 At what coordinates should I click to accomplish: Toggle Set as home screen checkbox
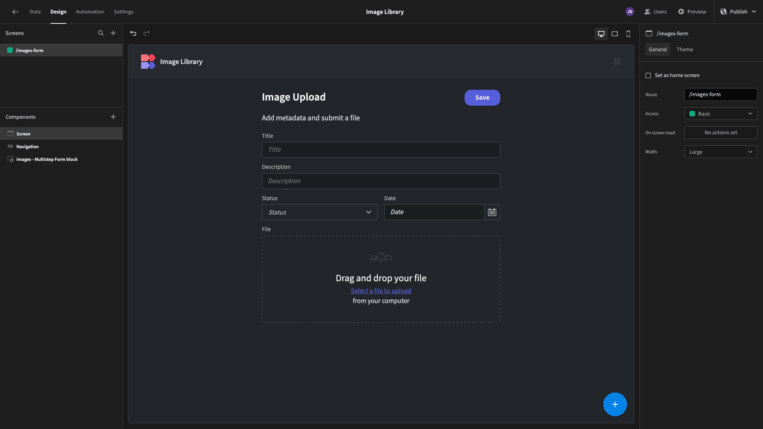[x=648, y=75]
